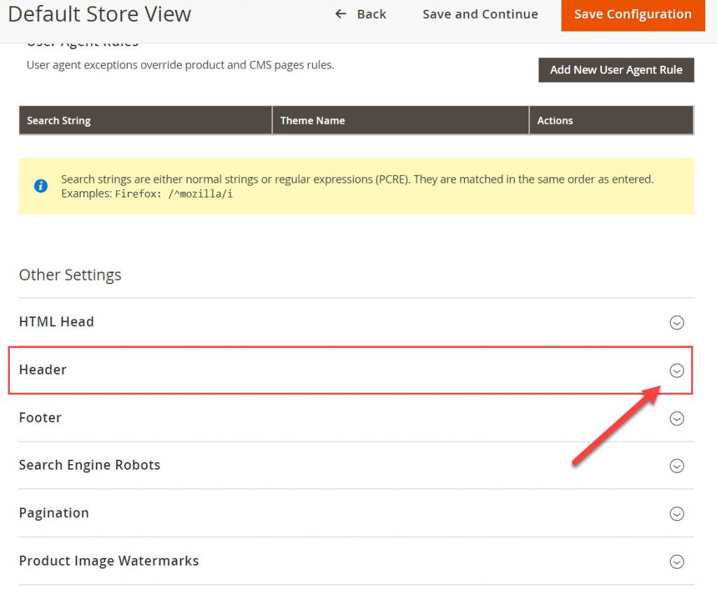Viewport: 717px width, 595px height.
Task: Click the Pagination chevron icon
Action: 677,514
